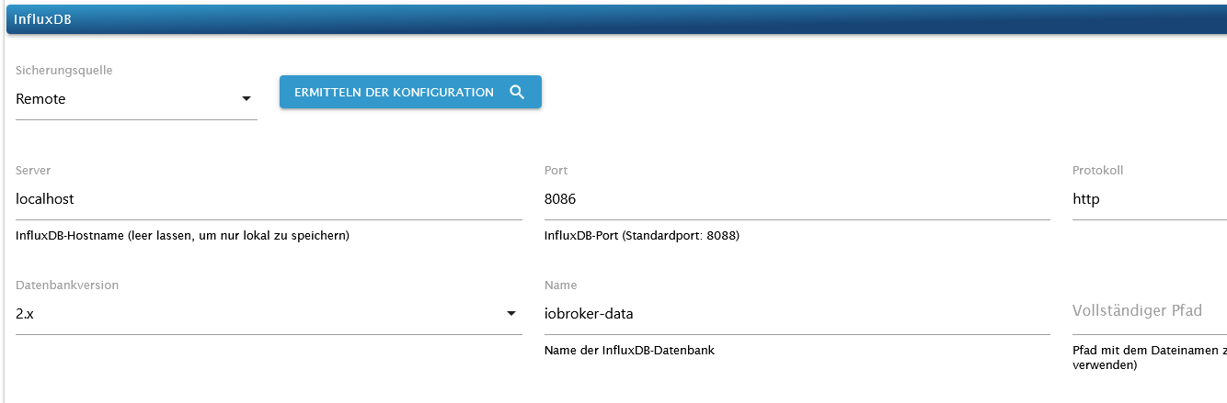Focus the Server field containing localhost
The height and width of the screenshot is (403, 1227).
269,199
